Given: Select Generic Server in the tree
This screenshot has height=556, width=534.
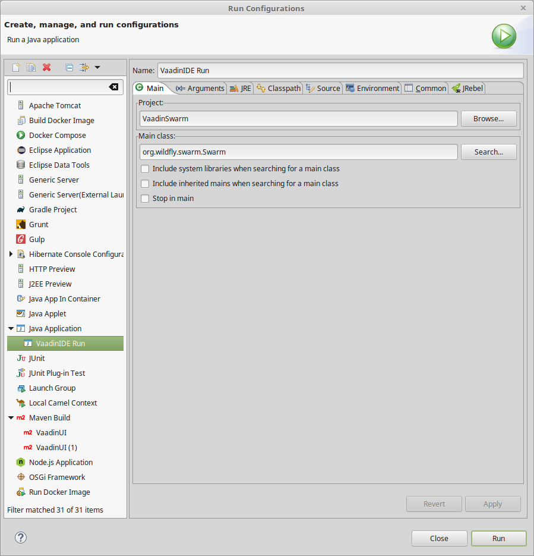Looking at the screenshot, I should [54, 180].
